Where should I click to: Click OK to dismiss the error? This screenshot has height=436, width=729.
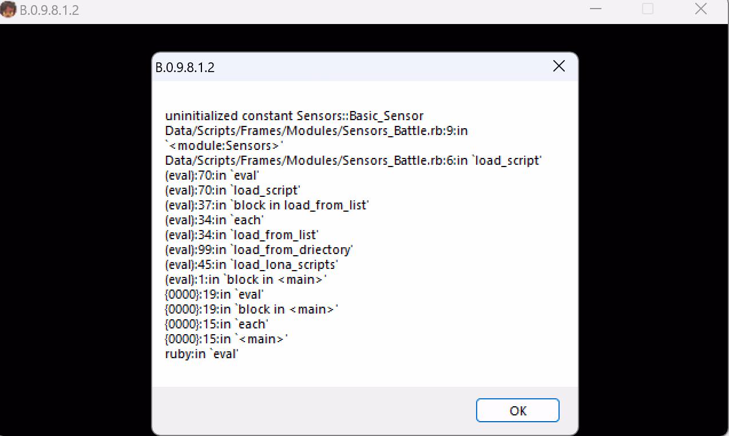(x=517, y=410)
